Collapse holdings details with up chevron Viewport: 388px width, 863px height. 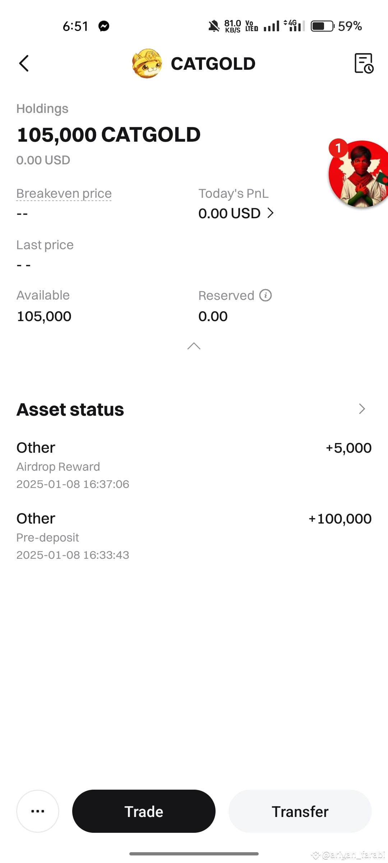(x=194, y=346)
